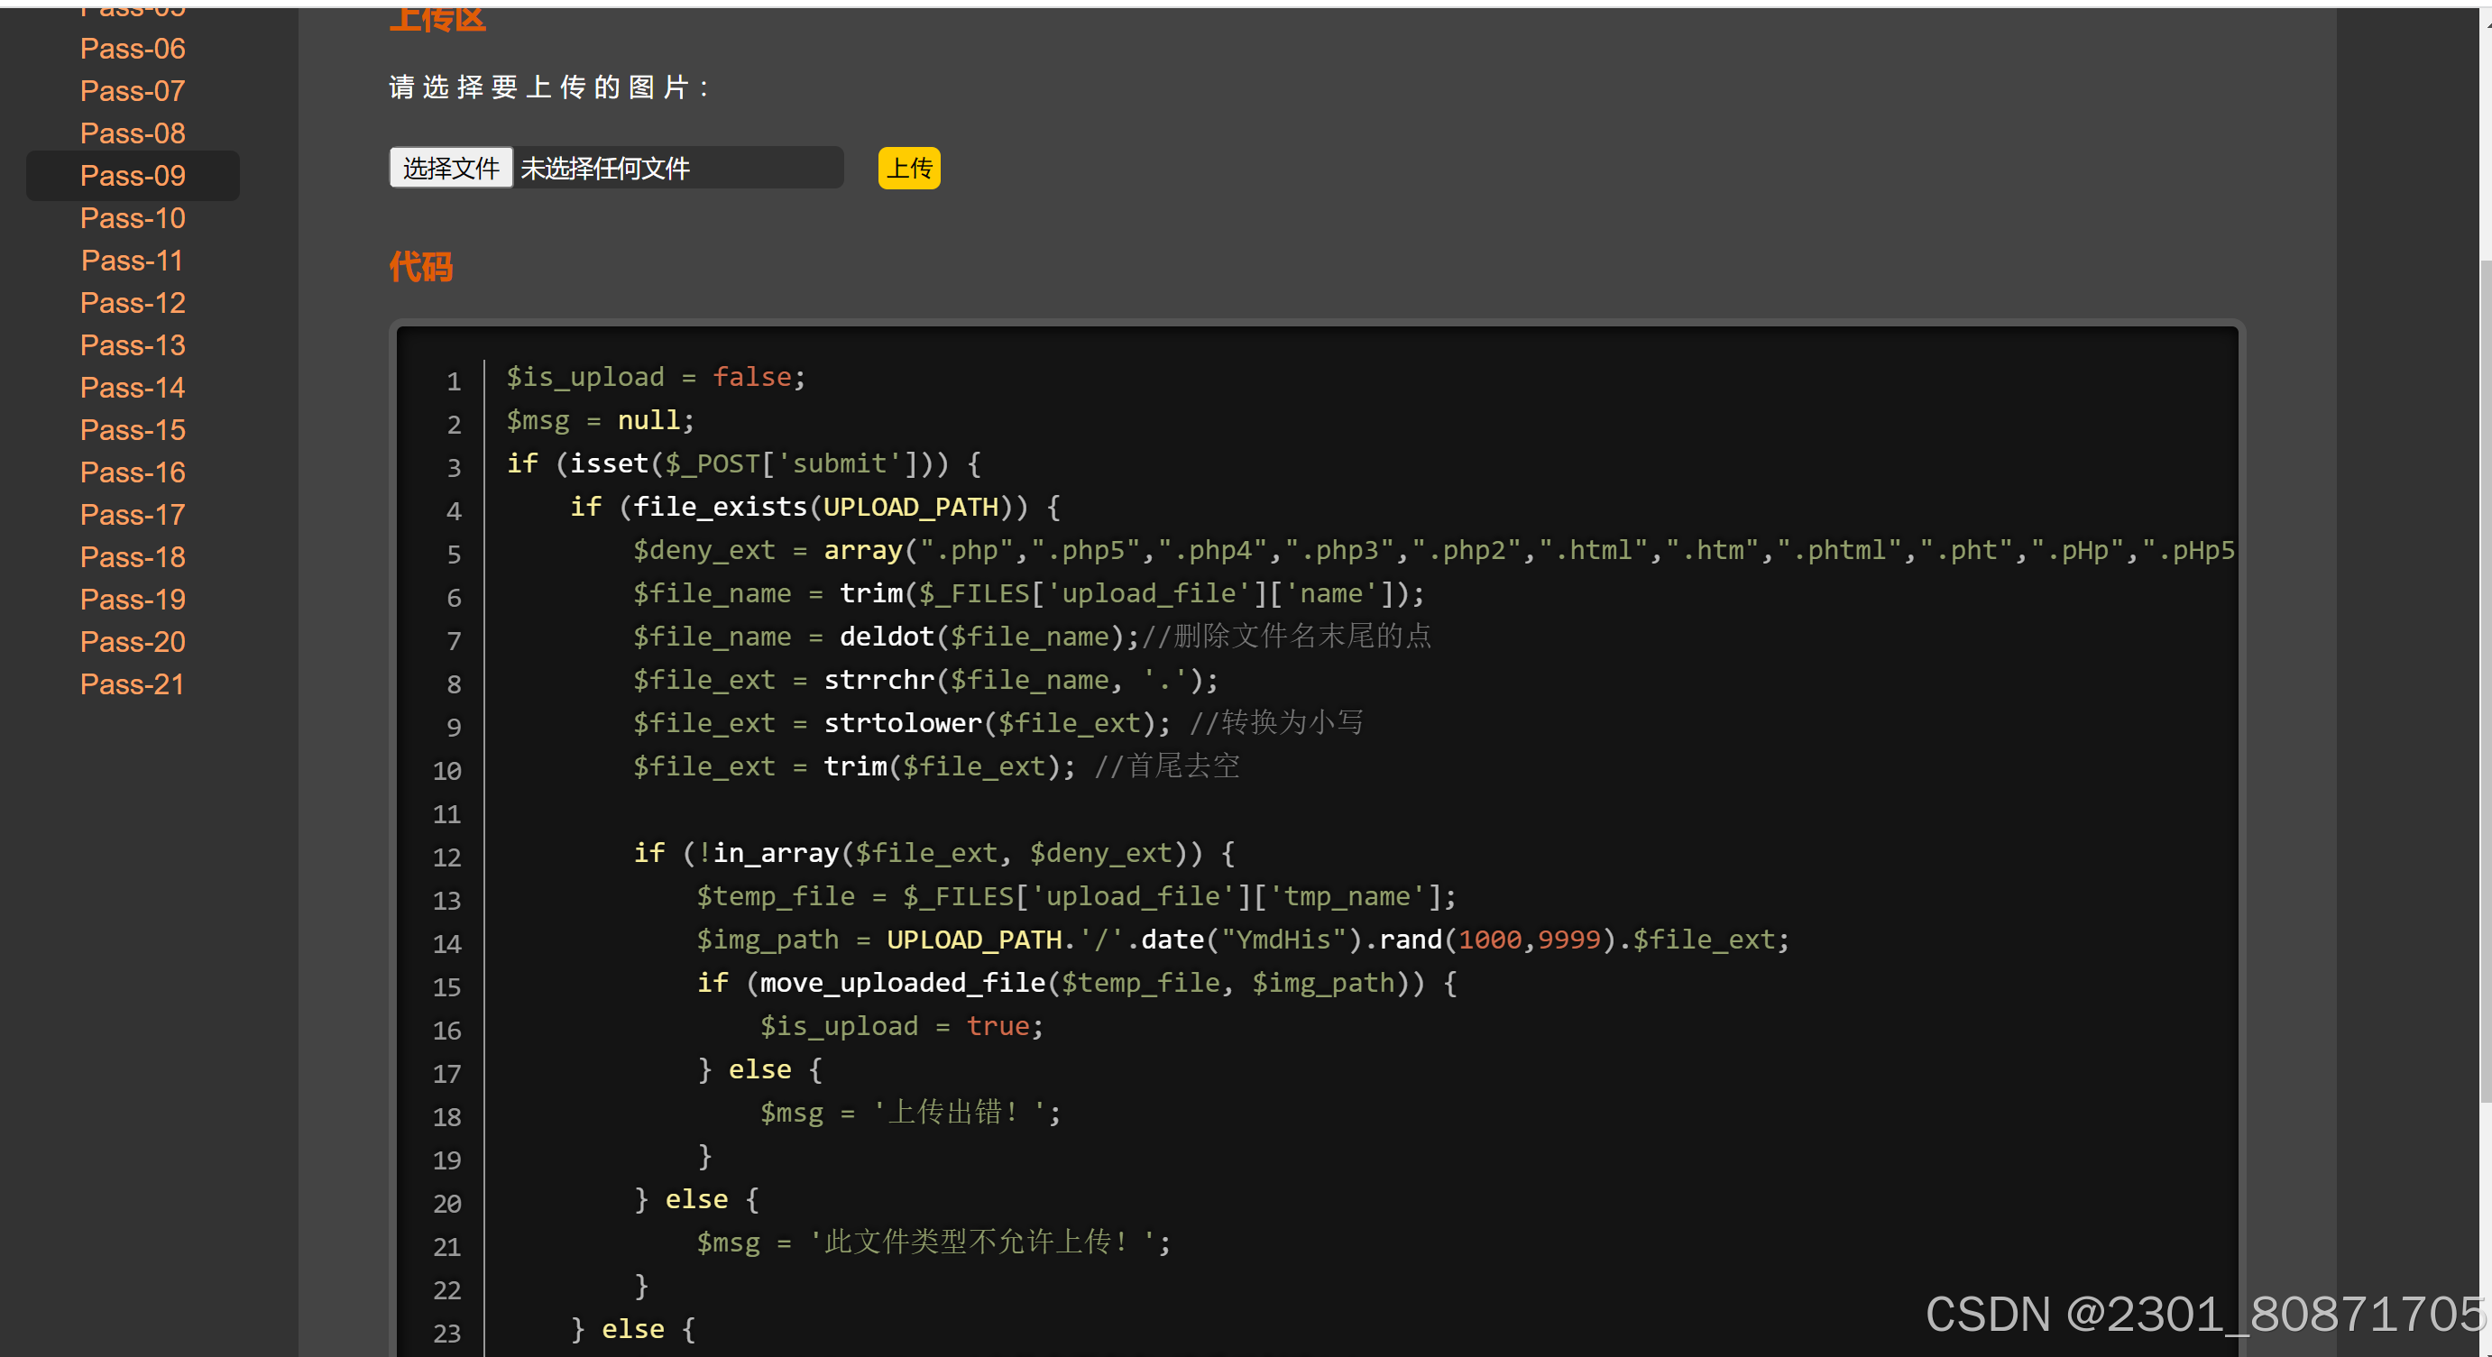This screenshot has height=1357, width=2492.
Task: Switch to Pass-14 challenge
Action: coord(133,388)
